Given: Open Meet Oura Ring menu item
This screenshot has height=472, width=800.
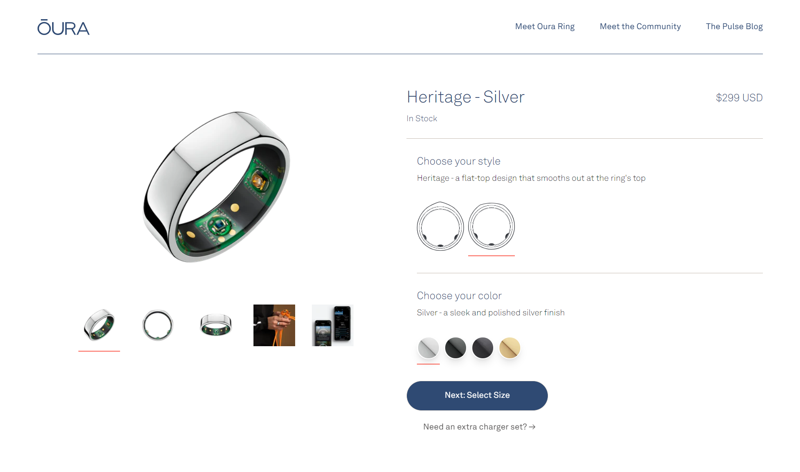Looking at the screenshot, I should [544, 26].
